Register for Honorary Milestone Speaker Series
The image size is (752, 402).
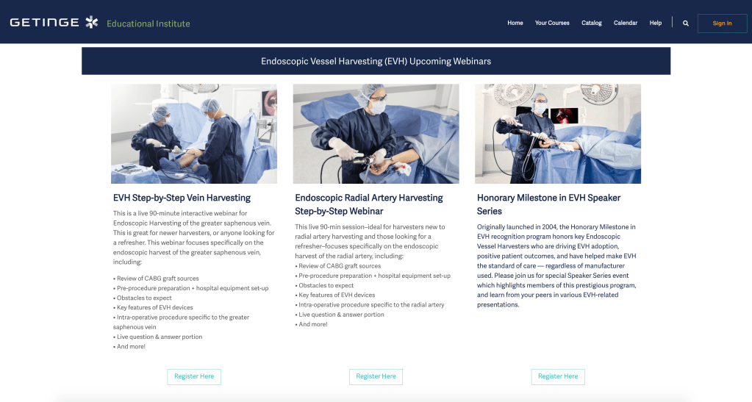tap(558, 376)
